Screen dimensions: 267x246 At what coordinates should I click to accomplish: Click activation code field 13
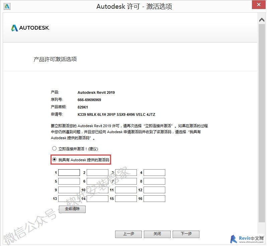(x=69, y=199)
